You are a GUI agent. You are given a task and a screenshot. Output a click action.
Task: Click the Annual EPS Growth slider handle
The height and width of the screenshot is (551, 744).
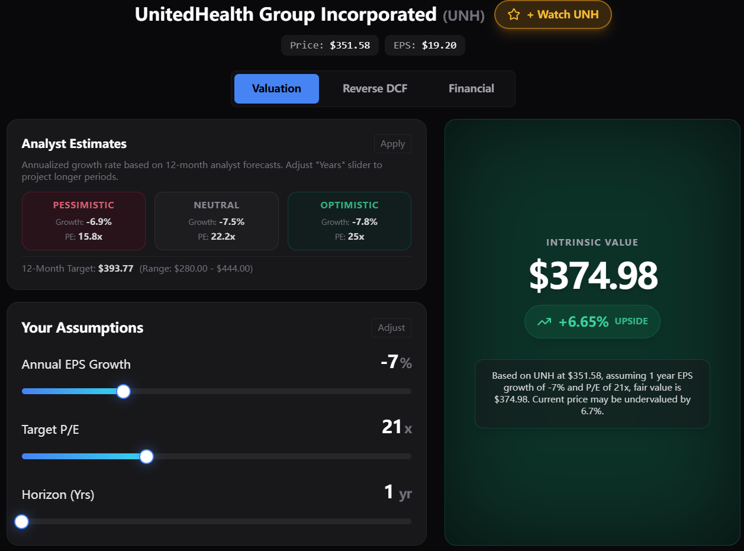(x=123, y=391)
